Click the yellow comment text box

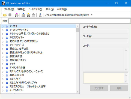(x=104, y=78)
